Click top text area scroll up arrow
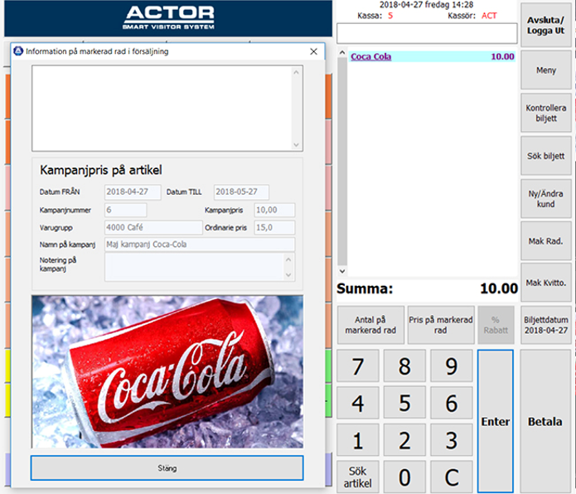The width and height of the screenshot is (576, 494). tap(296, 72)
